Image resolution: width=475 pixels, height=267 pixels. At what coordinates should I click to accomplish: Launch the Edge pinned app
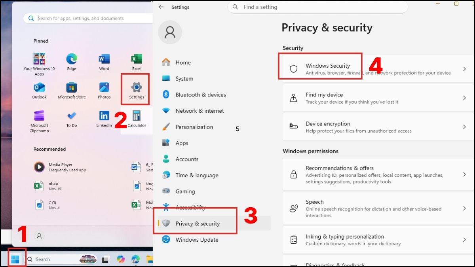(x=72, y=62)
